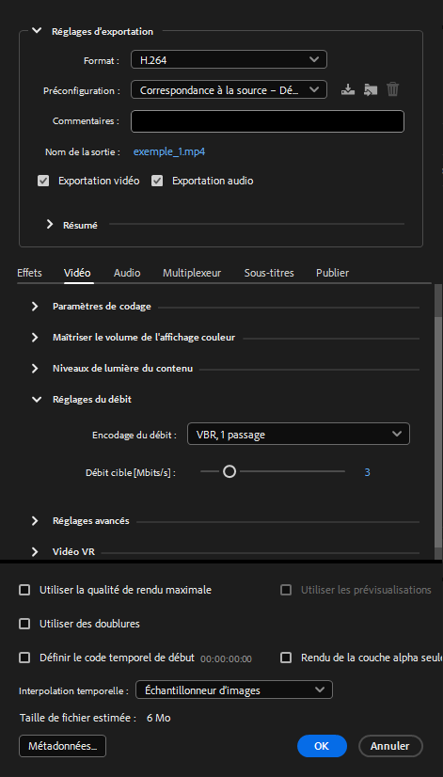Click the save preset icon
Viewport: 443px width, 777px height.
tap(348, 90)
